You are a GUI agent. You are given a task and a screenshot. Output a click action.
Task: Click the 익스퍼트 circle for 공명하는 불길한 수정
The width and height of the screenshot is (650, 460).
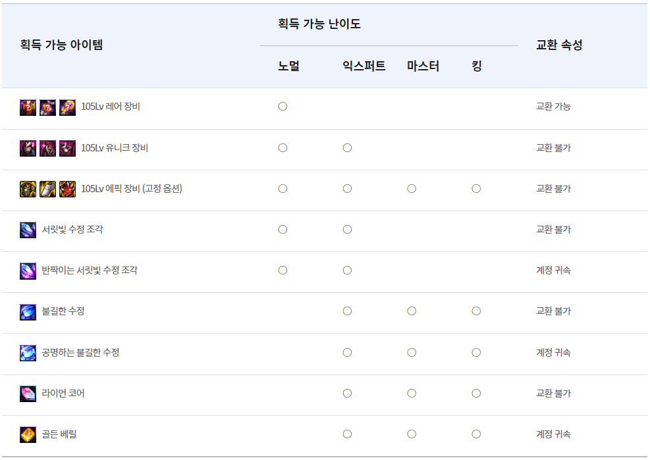tap(347, 352)
